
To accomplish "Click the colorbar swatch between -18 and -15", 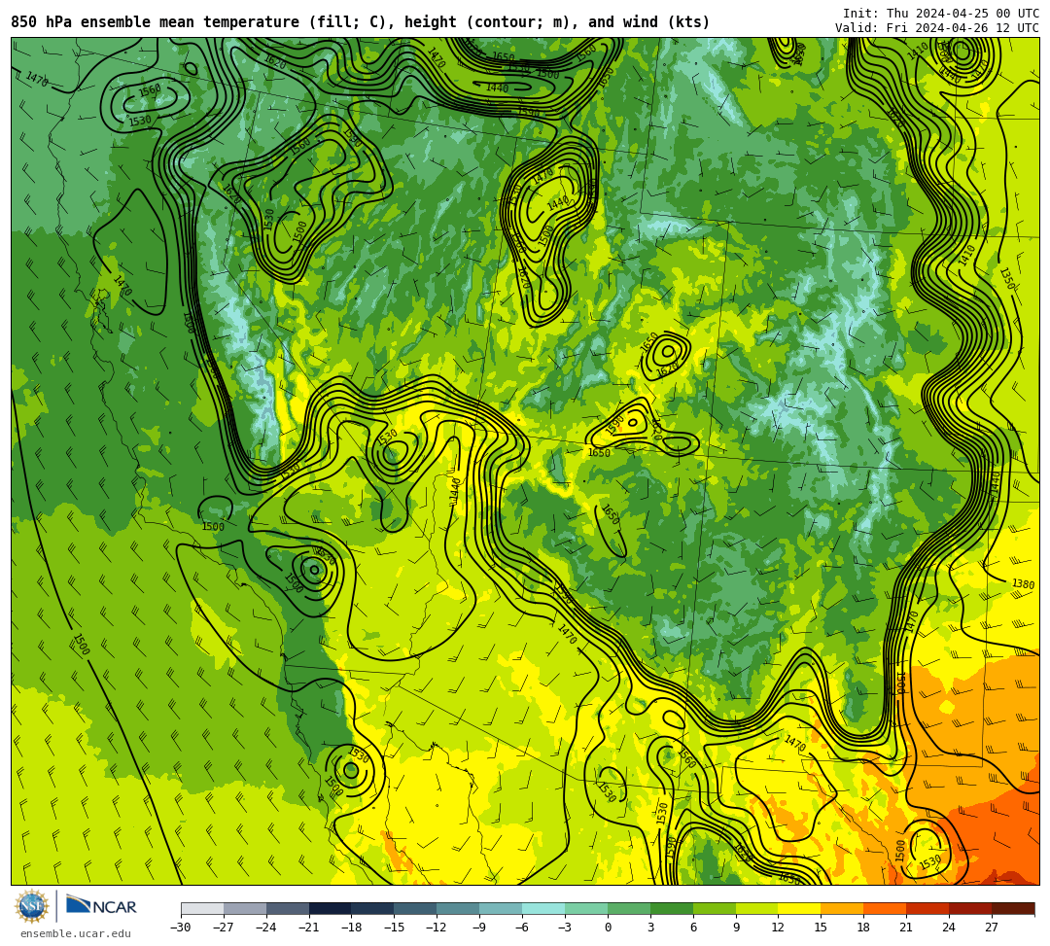I will coord(373,908).
